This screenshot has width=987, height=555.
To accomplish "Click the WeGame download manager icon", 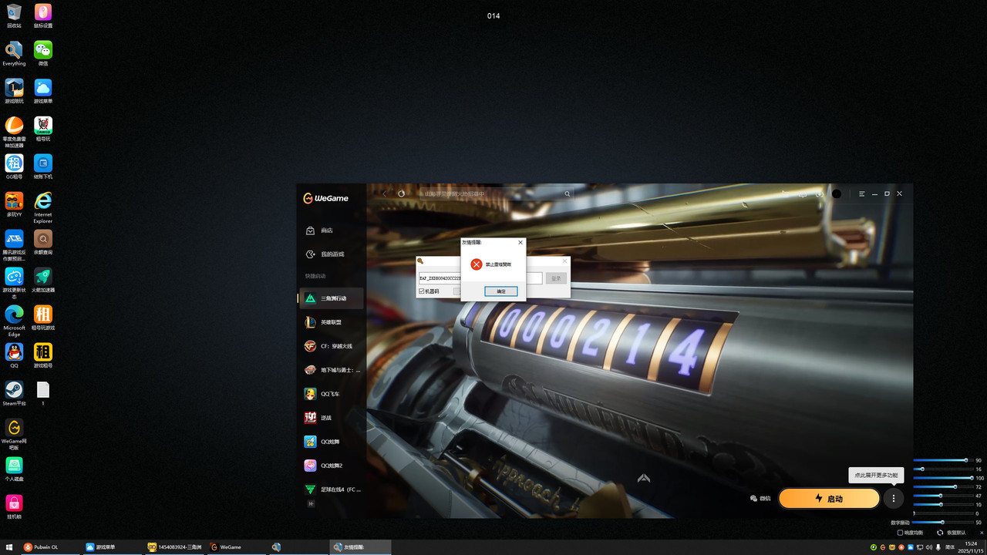I will (x=820, y=193).
